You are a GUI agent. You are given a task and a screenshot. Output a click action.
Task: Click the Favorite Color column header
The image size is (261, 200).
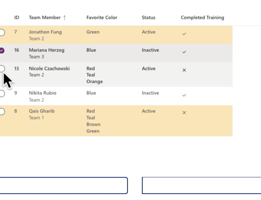pyautogui.click(x=102, y=17)
